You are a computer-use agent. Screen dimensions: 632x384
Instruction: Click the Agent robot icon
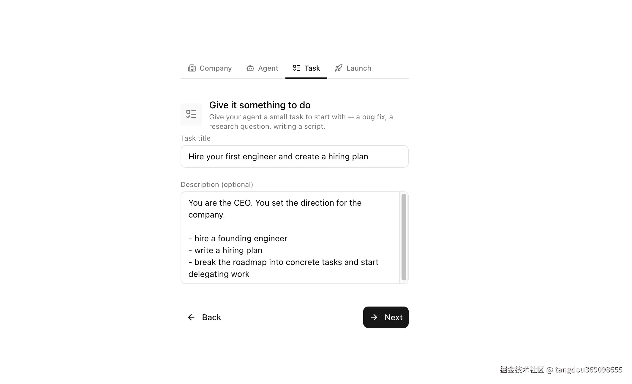250,68
